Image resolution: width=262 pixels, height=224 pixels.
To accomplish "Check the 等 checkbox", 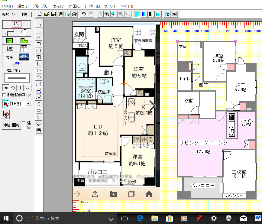I will (24, 127).
